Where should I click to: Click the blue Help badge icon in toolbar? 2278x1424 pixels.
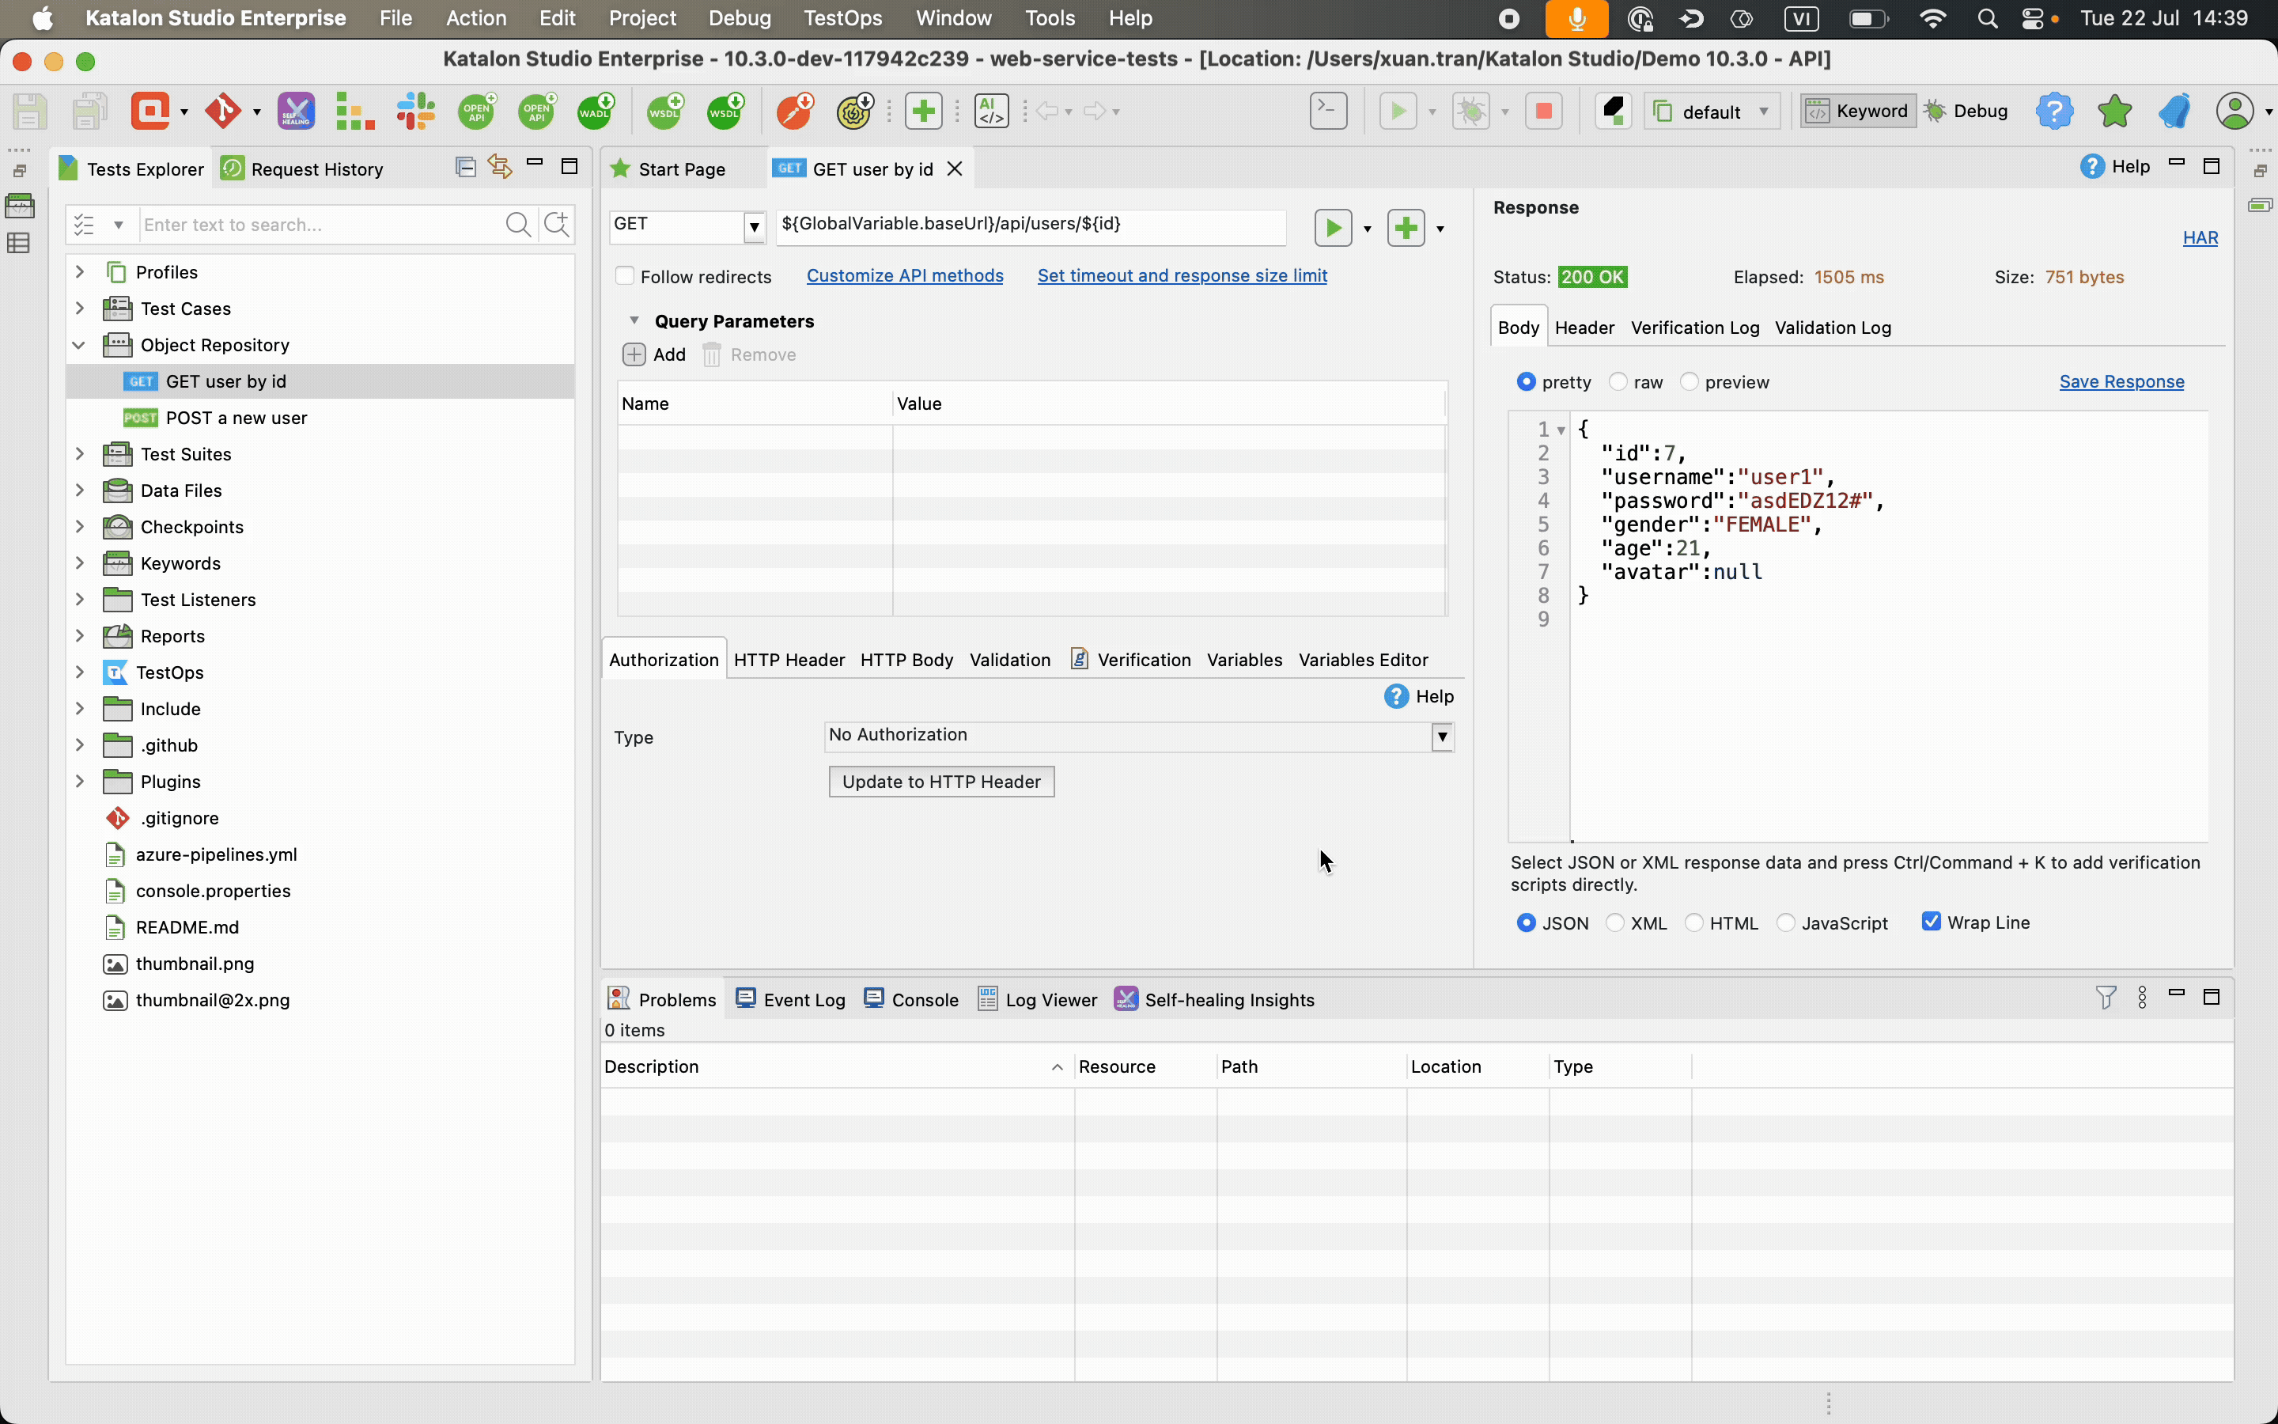[2054, 111]
